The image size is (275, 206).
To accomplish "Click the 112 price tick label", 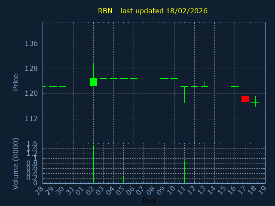I will [x=31, y=118].
